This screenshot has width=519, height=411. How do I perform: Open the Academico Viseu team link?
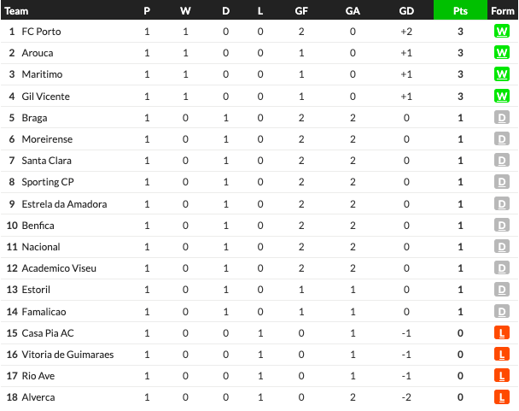click(x=59, y=267)
